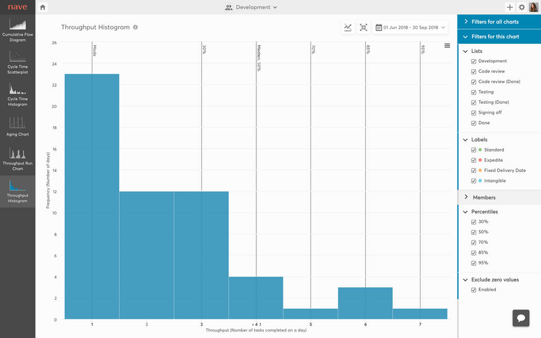This screenshot has width=541, height=338.
Task: Open the Aging Chart
Action: pos(17,127)
